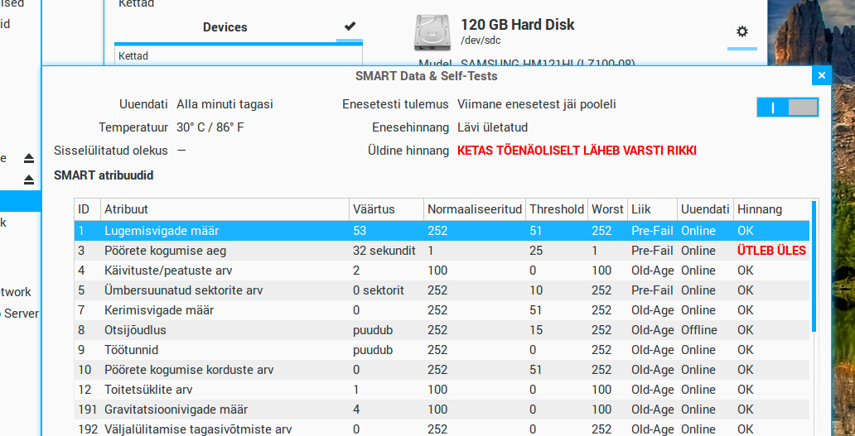
Task: Close the SMART Data & Self-Tests dialog
Action: (x=821, y=76)
